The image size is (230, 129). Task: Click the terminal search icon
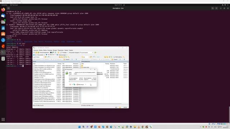click(212, 8)
